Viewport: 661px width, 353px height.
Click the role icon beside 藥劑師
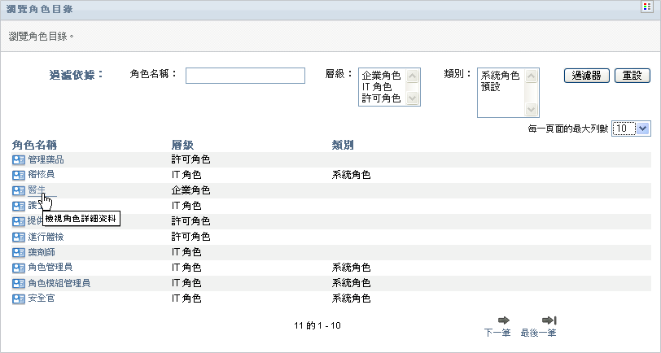coord(19,252)
